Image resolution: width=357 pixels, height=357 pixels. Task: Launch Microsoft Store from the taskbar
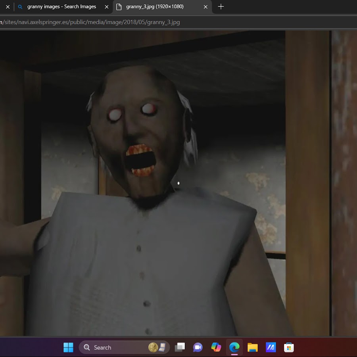point(289,347)
